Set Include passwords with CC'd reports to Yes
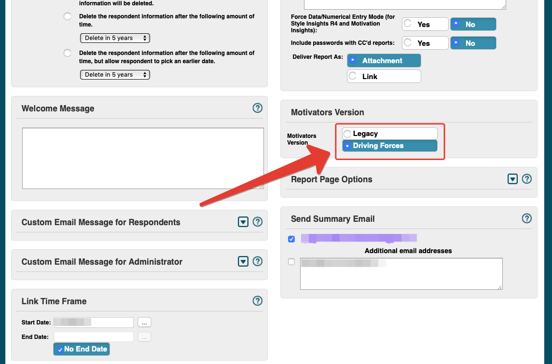Viewport: 552px width, 364px height. 425,43
